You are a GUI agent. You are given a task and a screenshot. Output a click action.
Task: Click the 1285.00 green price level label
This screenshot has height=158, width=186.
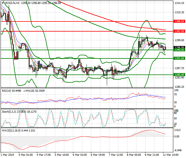[179, 74]
